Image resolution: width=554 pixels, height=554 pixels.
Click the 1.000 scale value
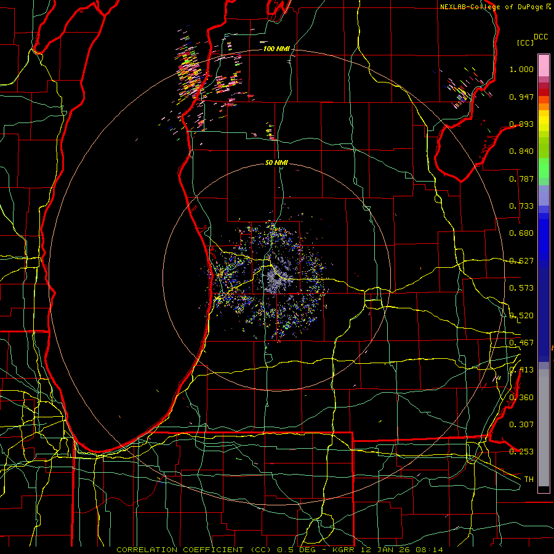click(x=521, y=69)
